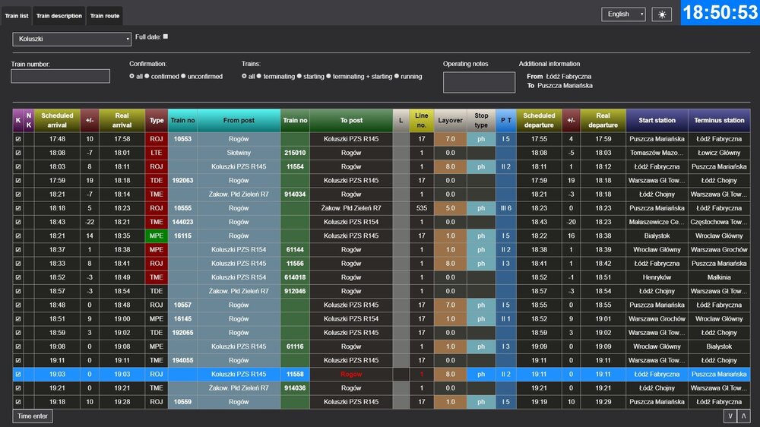
Task: Click train number 192063 in the table
Action: (182, 180)
